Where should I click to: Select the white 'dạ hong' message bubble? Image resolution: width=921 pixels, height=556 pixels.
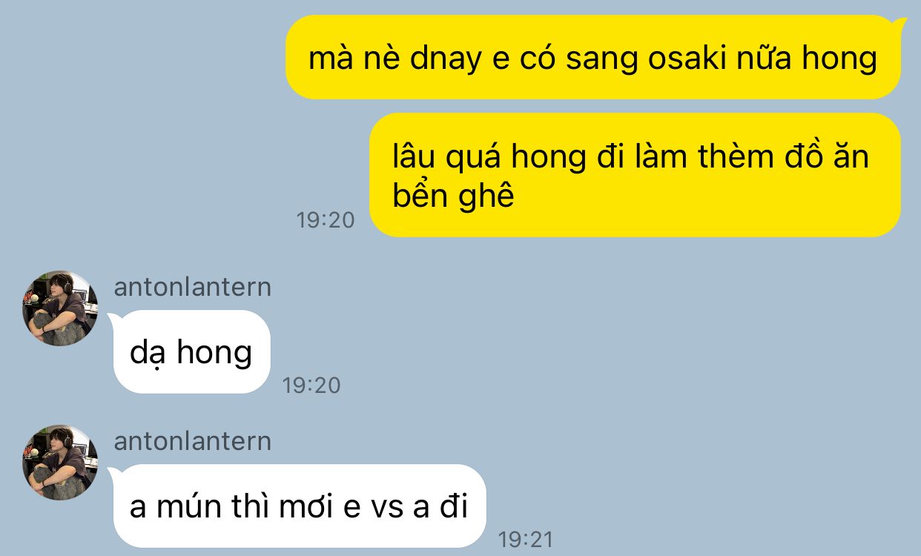[x=192, y=352]
